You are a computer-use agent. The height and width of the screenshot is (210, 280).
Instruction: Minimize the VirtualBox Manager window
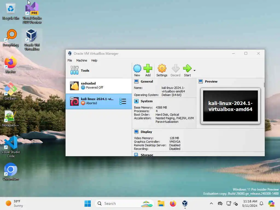[234, 53]
